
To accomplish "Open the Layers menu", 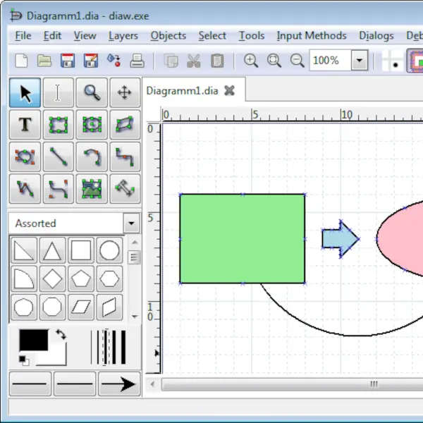I will pos(123,35).
